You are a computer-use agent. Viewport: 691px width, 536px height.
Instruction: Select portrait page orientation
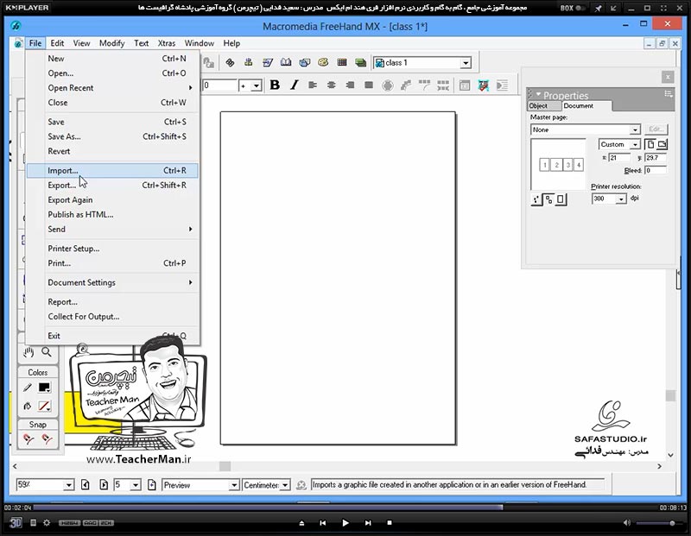650,144
